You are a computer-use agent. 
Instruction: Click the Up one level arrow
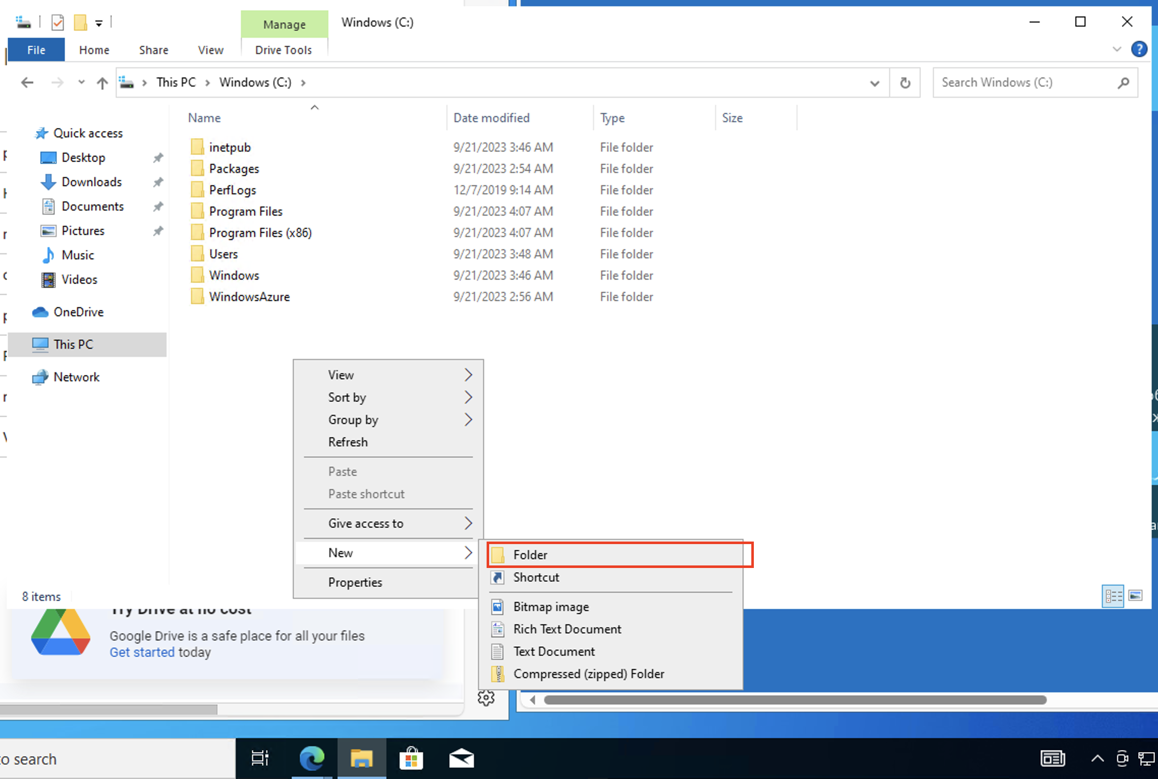coord(102,83)
